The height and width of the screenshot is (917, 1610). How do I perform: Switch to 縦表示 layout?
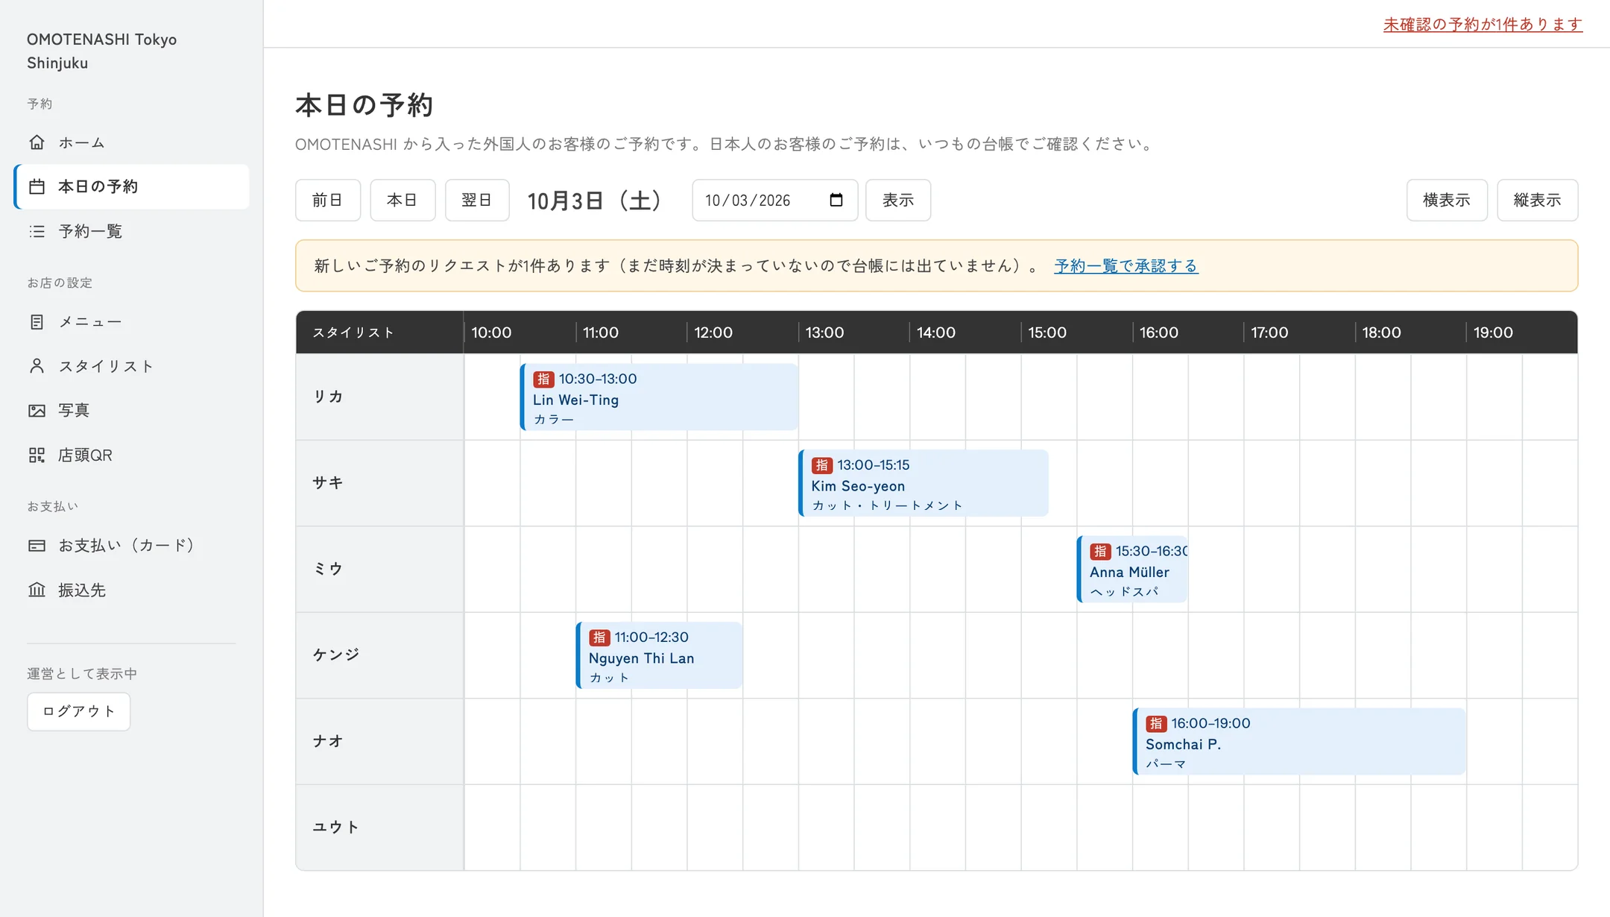pos(1537,200)
